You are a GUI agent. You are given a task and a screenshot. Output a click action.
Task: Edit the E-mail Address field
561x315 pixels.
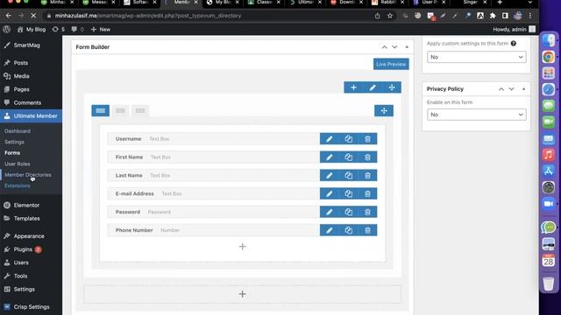pos(330,193)
